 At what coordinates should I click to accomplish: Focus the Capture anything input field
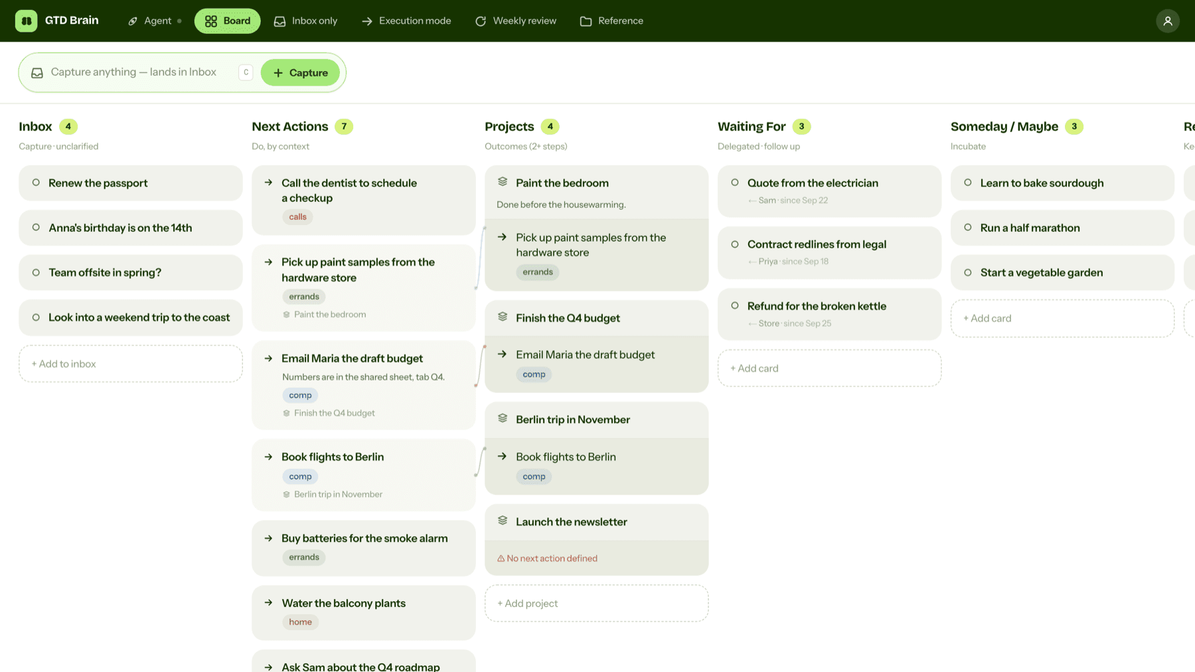tap(133, 72)
